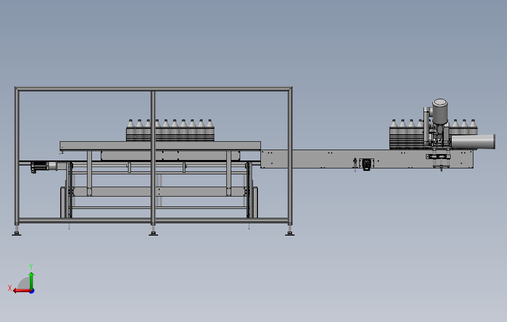Select the long conveyor side plate
The image size is (507, 322).
[x=367, y=159]
